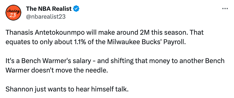Click the blue verified checkmark badge
Viewport: 234px width, 98px height.
[76, 9]
